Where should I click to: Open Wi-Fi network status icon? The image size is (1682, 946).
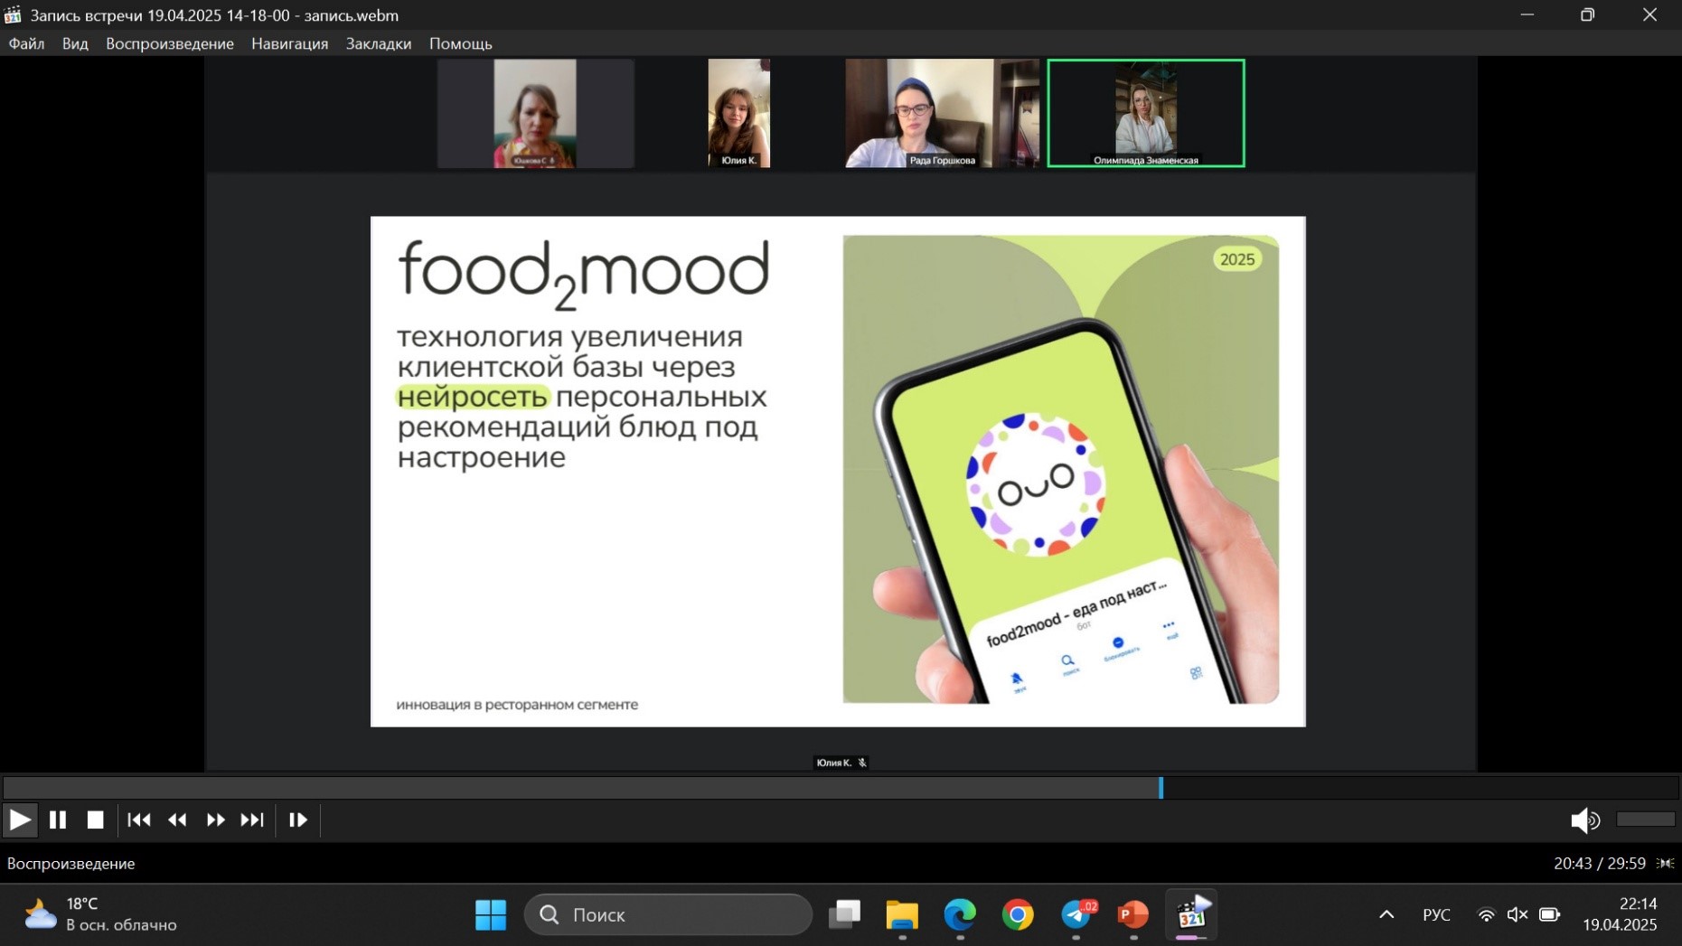[1486, 915]
